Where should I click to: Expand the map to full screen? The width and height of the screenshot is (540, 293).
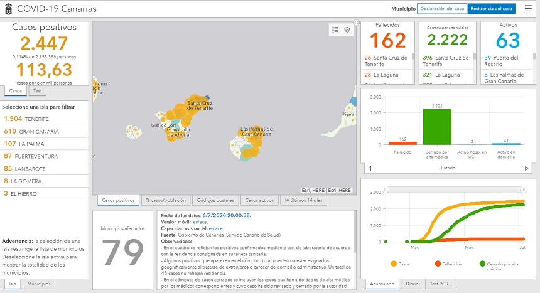coord(356,23)
